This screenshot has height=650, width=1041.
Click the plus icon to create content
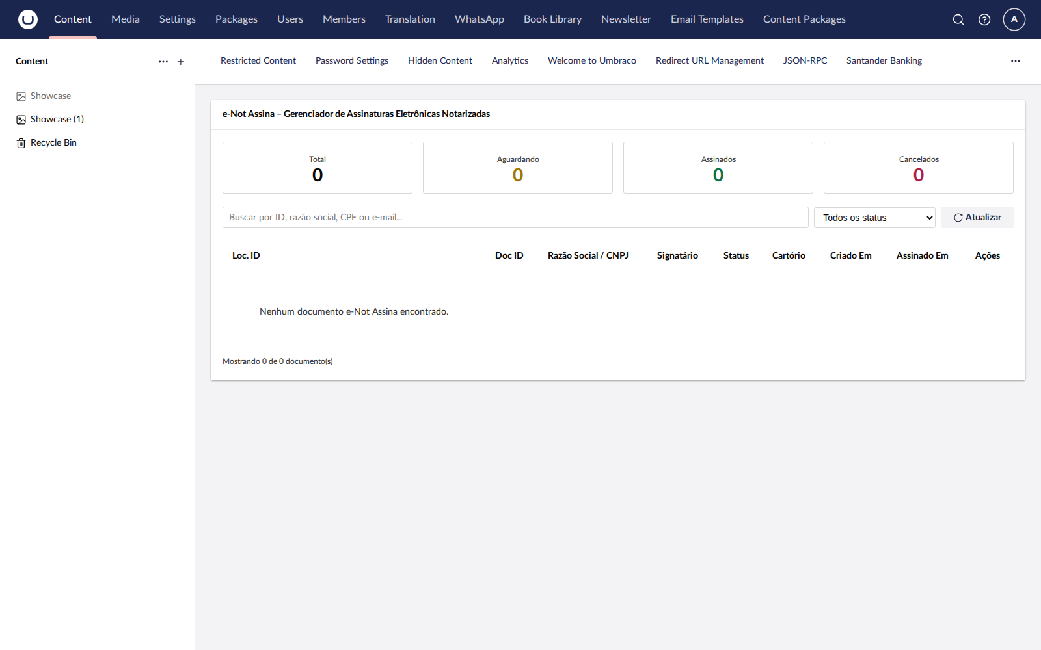(181, 62)
